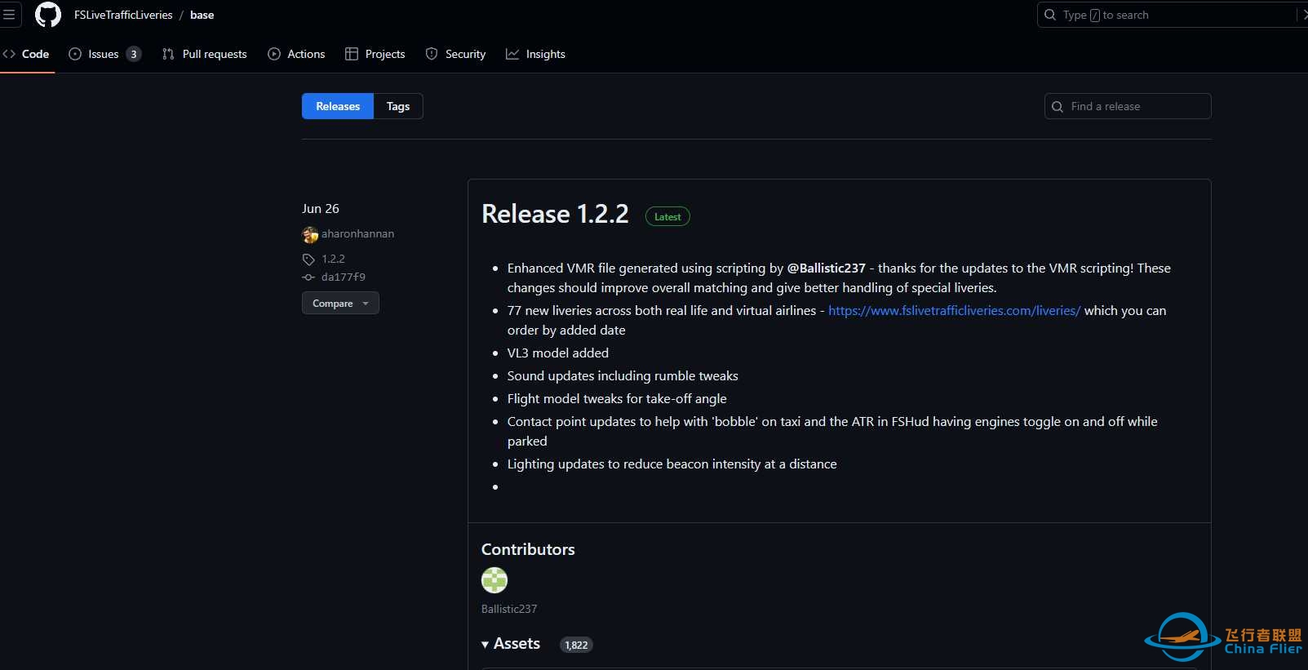Click 'Sound updates including rumble tweaks' text

[623, 375]
